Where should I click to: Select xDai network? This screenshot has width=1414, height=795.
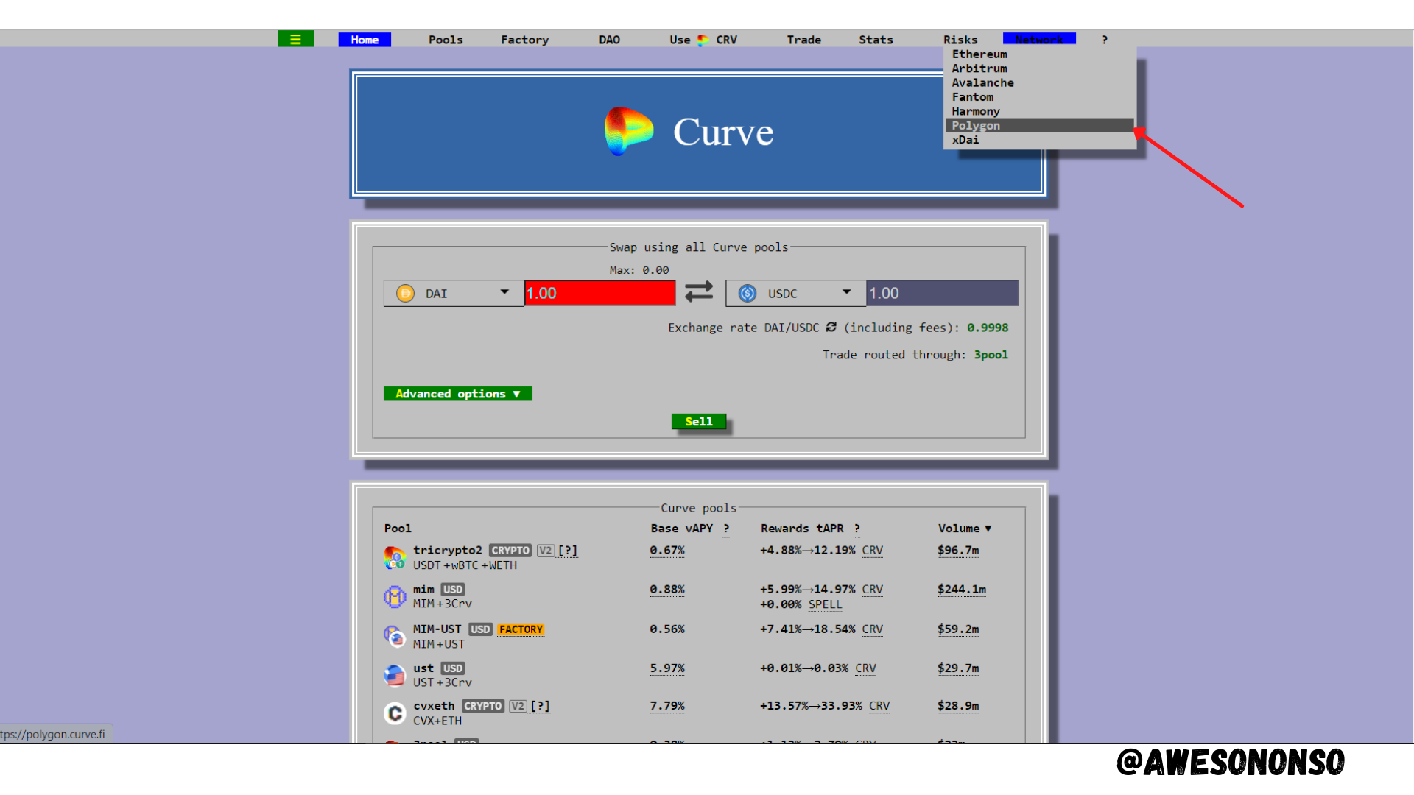[1039, 140]
